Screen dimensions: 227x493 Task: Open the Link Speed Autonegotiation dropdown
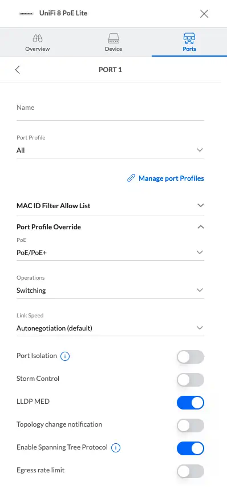[111, 325]
